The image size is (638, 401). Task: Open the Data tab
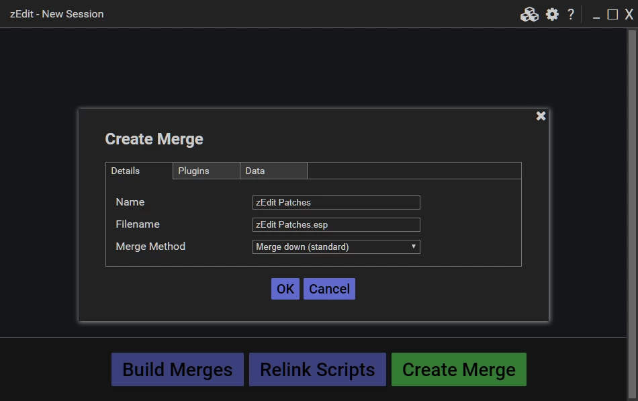click(273, 171)
